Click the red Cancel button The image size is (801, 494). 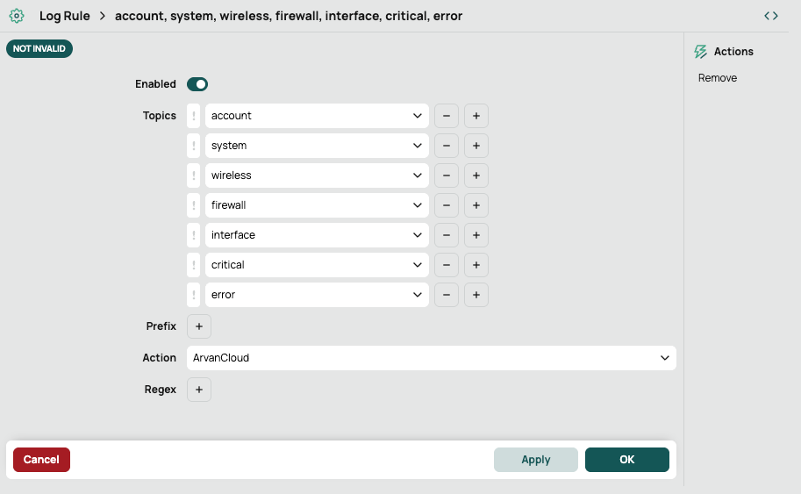41,460
